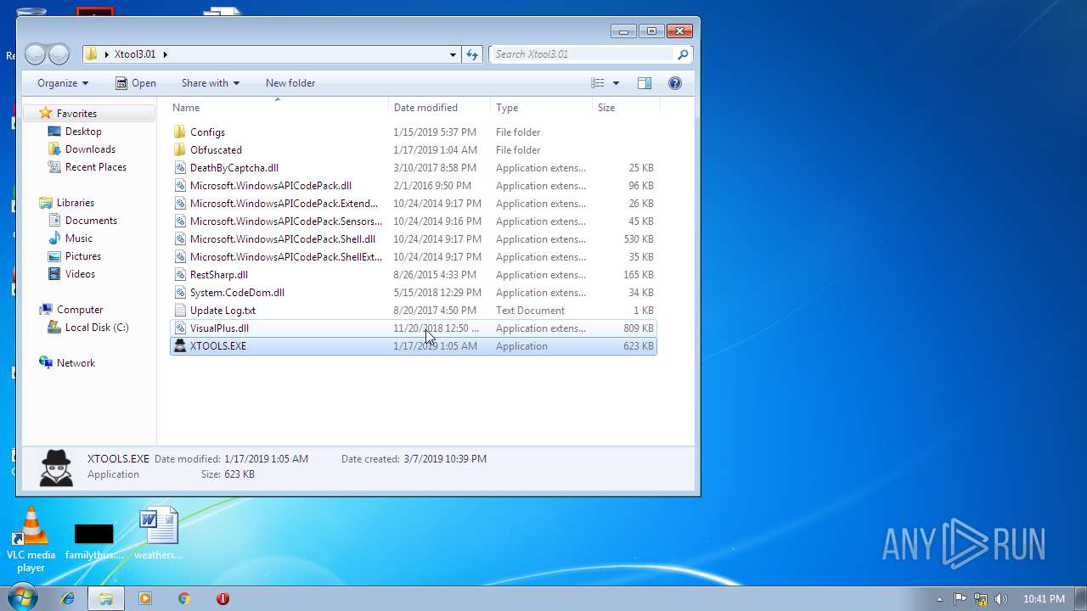Select Network in navigation pane

click(x=76, y=363)
